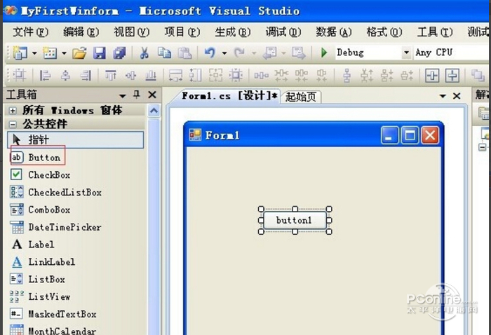Open the Debug configuration dropdown
Viewport: 491px width, 335px height.
coord(406,53)
